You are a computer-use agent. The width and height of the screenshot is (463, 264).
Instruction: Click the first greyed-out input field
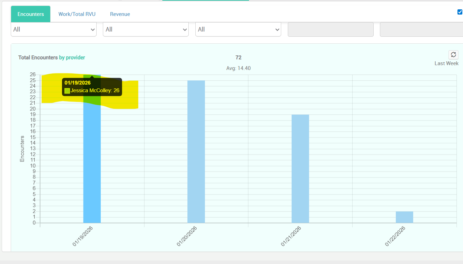click(331, 29)
